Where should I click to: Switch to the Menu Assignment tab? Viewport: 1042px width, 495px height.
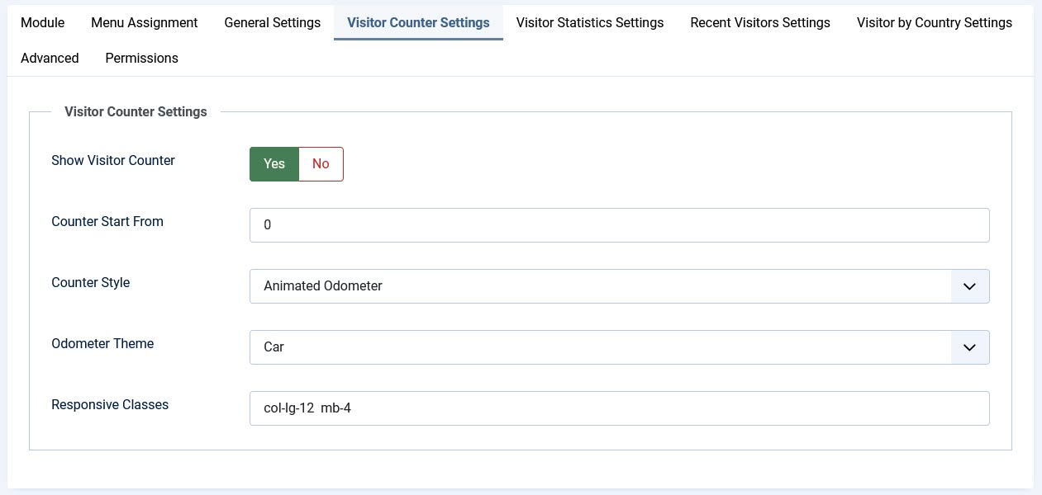pos(145,23)
